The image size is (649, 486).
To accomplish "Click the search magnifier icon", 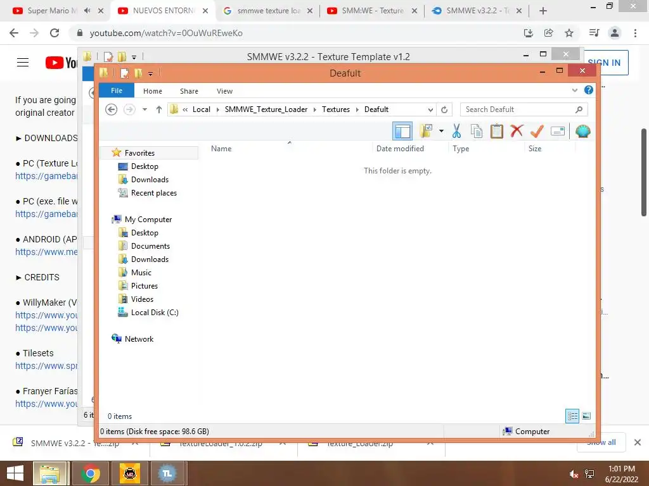I will click(x=579, y=109).
